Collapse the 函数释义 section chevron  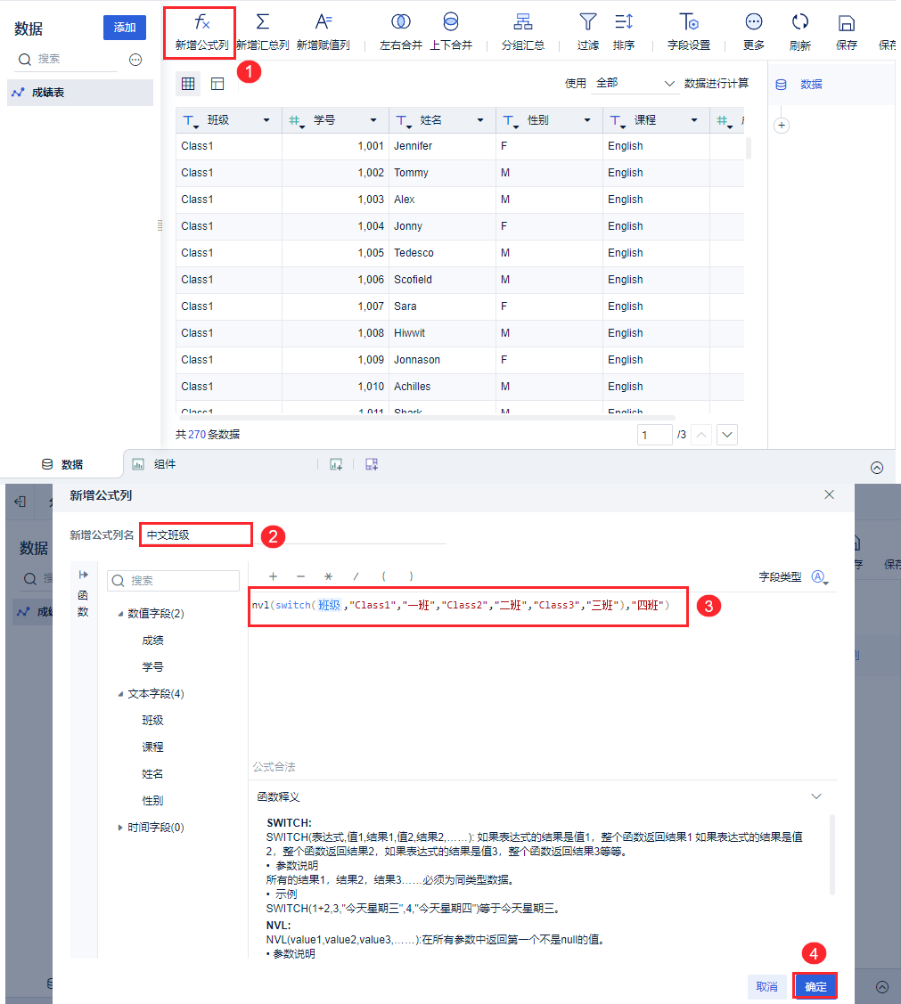[x=815, y=796]
